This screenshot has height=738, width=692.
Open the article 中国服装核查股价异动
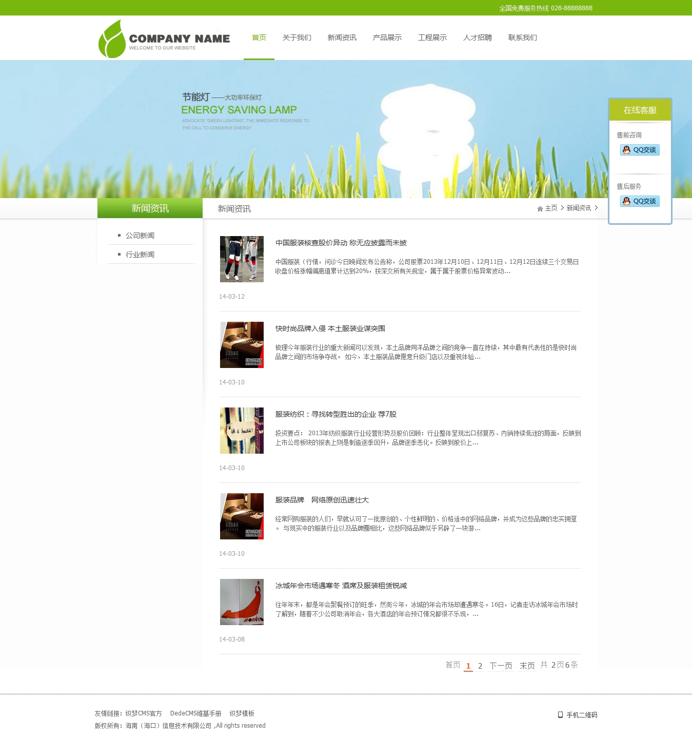[x=341, y=243]
